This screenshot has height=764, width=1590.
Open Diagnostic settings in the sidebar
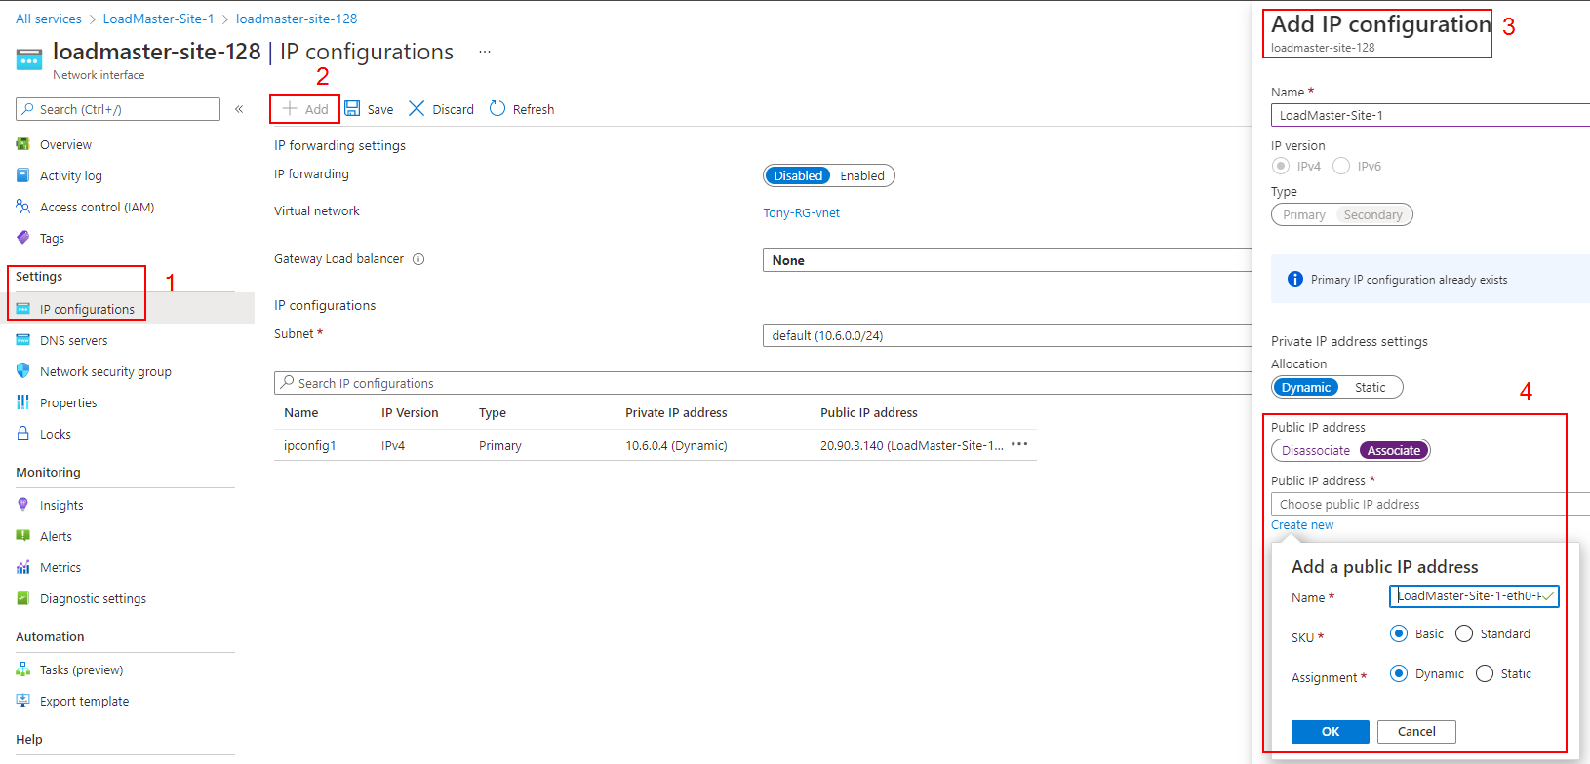click(x=93, y=598)
